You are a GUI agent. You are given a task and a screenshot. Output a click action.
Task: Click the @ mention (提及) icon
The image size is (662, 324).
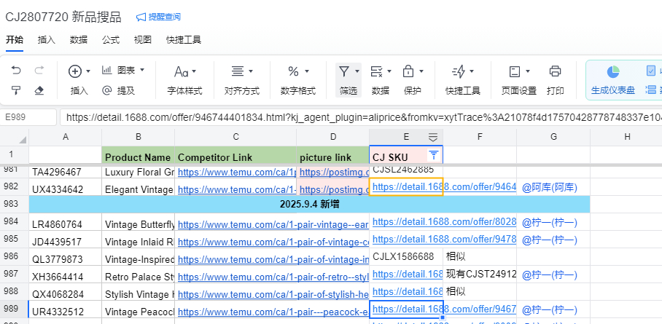point(107,91)
